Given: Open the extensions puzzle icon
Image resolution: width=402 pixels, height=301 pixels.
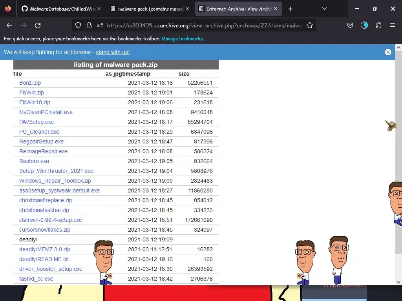Looking at the screenshot, I should (x=378, y=25).
